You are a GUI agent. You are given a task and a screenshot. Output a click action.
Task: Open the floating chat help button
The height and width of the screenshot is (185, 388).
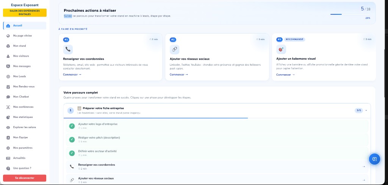pyautogui.click(x=374, y=159)
